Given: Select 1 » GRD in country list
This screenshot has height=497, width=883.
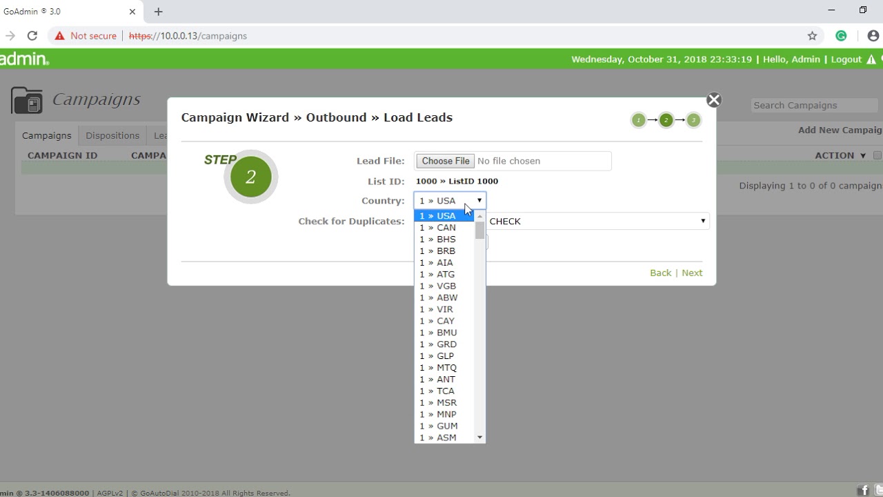Looking at the screenshot, I should click(x=444, y=344).
